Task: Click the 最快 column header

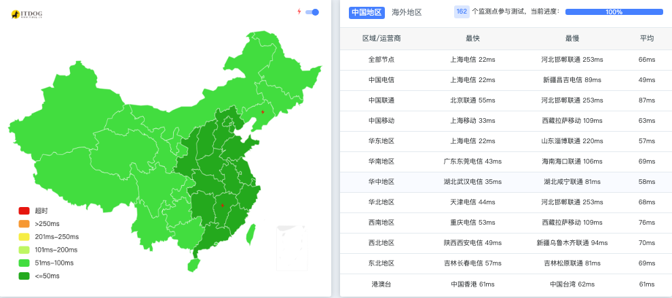Action: point(472,39)
